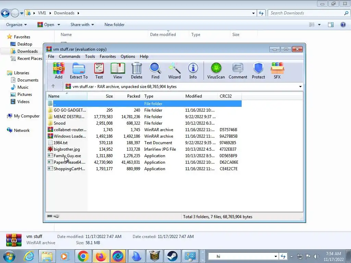This screenshot has height=263, width=351.
Task: Open Steam from the taskbar
Action: 172,256
